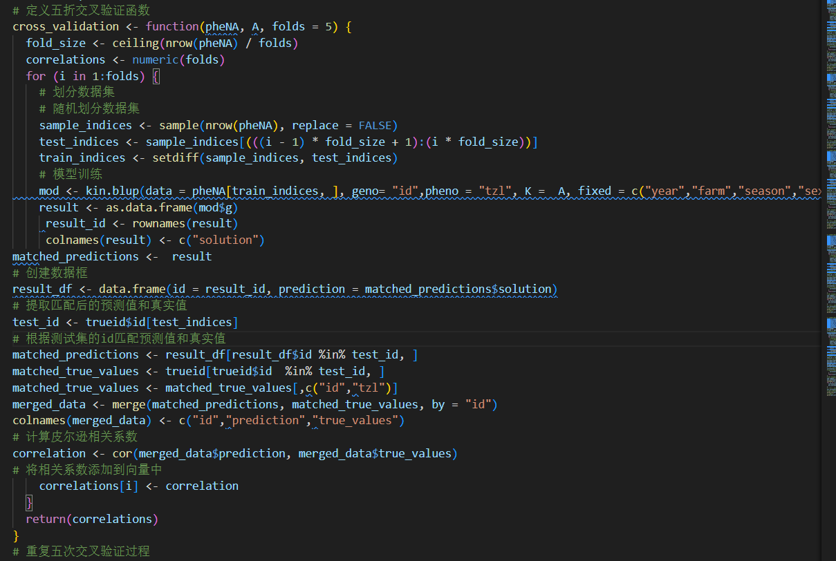Click the return(correlations) statement
The image size is (836, 561).
[x=92, y=519]
